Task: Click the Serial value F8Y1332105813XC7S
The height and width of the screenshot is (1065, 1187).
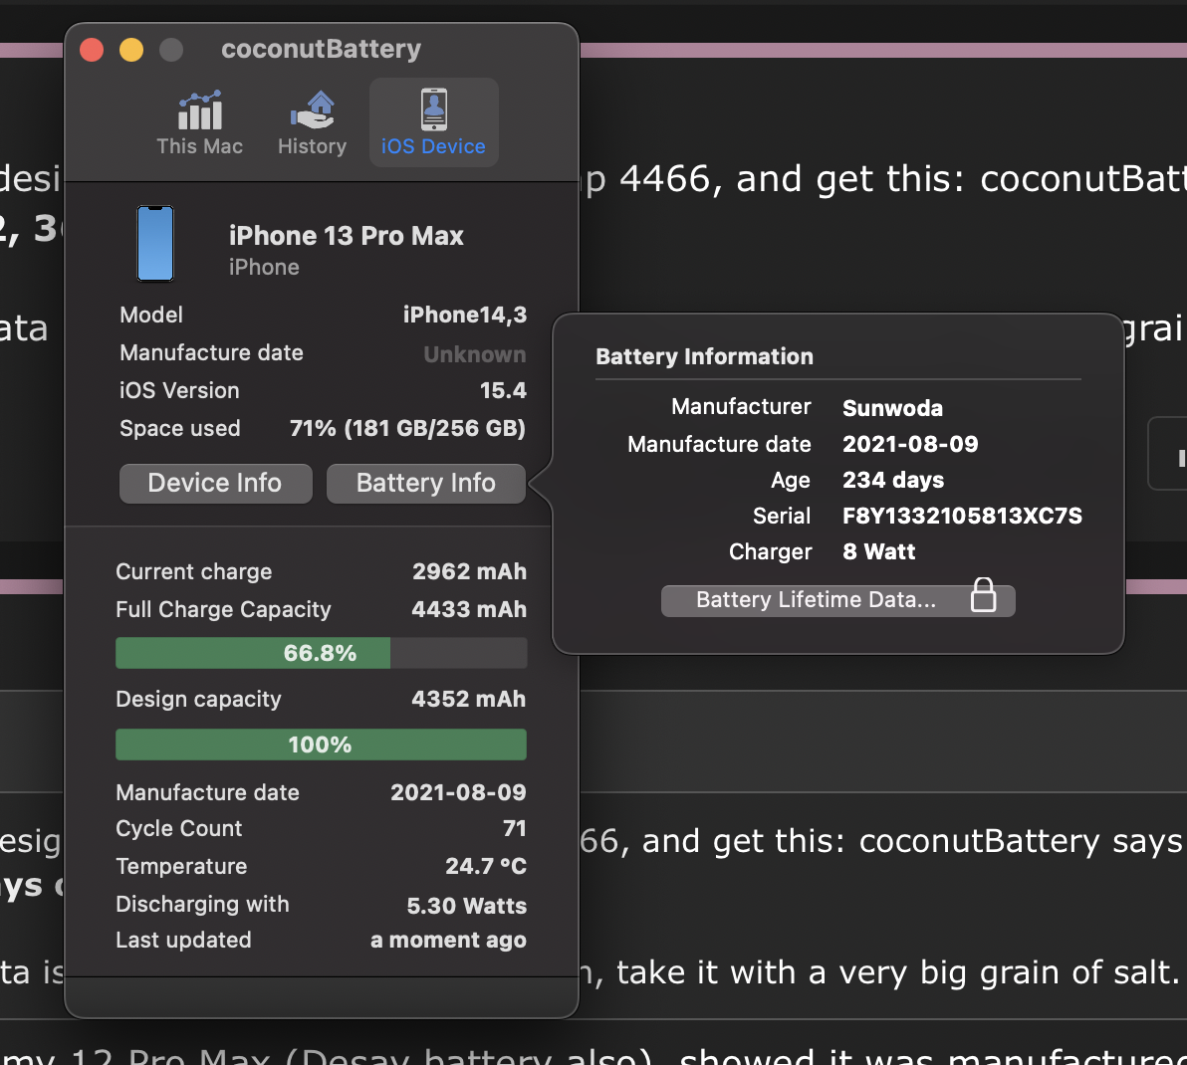Action: point(962,516)
